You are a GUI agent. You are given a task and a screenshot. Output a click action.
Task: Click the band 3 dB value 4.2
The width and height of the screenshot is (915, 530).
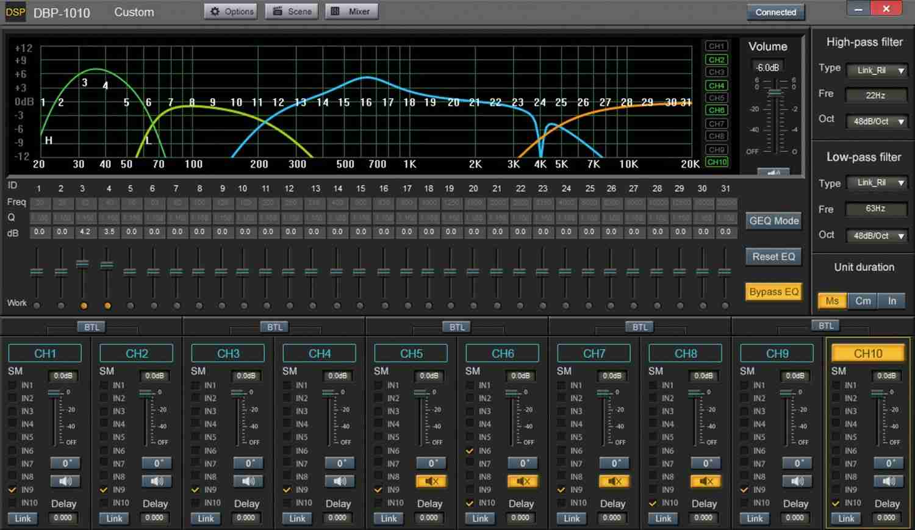tap(85, 232)
